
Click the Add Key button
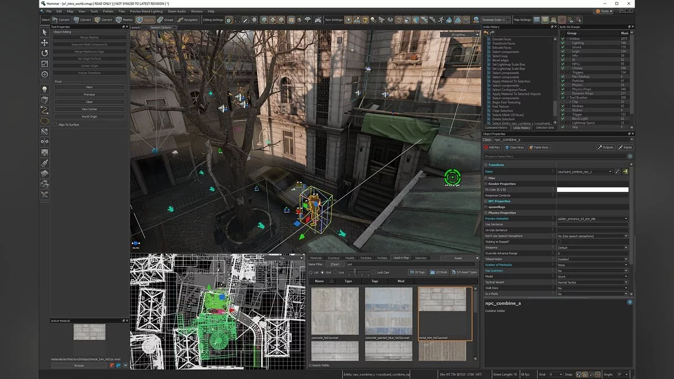[x=494, y=147]
